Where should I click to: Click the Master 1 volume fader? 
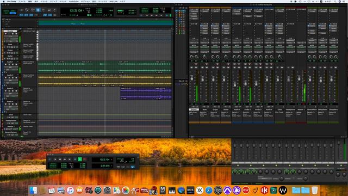[x=299, y=78]
